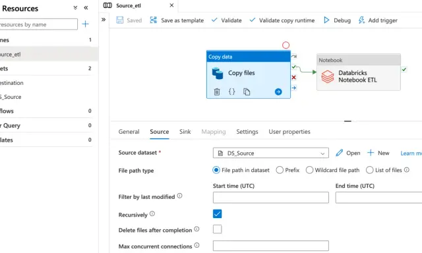Expand the Datasets group showing count 2
Viewport: 422px width, 253px height.
pos(46,69)
